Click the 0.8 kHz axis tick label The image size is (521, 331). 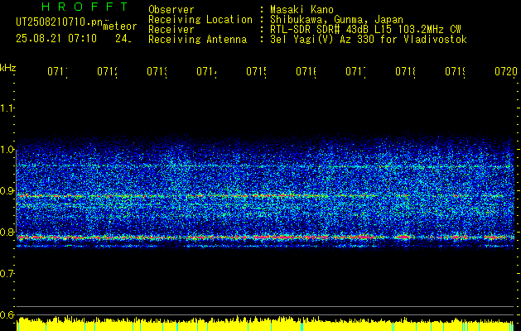click(7, 232)
